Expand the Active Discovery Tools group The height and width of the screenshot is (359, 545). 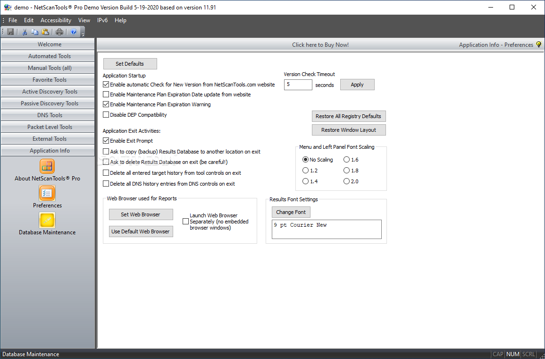(48, 92)
